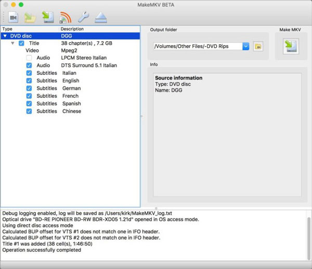Click the 'Debug logging enabled' log line
This screenshot has width=312, height=269.
[x=87, y=213]
